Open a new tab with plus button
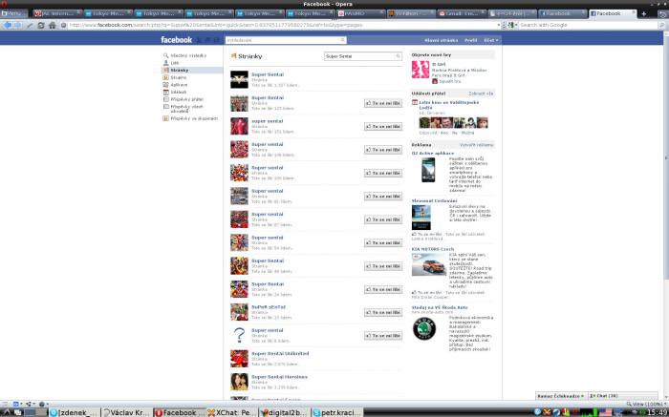669x417 pixels. (x=644, y=13)
